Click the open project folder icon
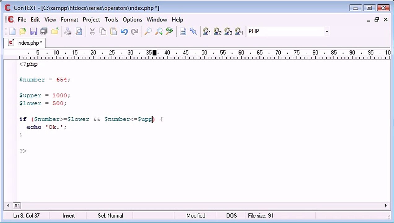394x223 pixels. pos(55,31)
